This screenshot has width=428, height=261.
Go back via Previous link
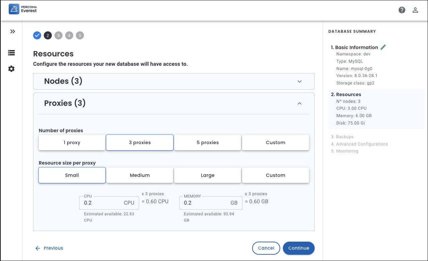tap(49, 248)
